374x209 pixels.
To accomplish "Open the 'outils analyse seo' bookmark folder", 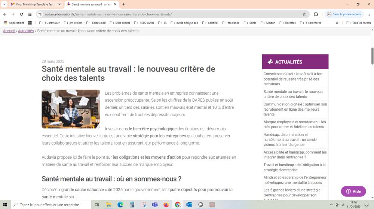I will tap(184, 23).
